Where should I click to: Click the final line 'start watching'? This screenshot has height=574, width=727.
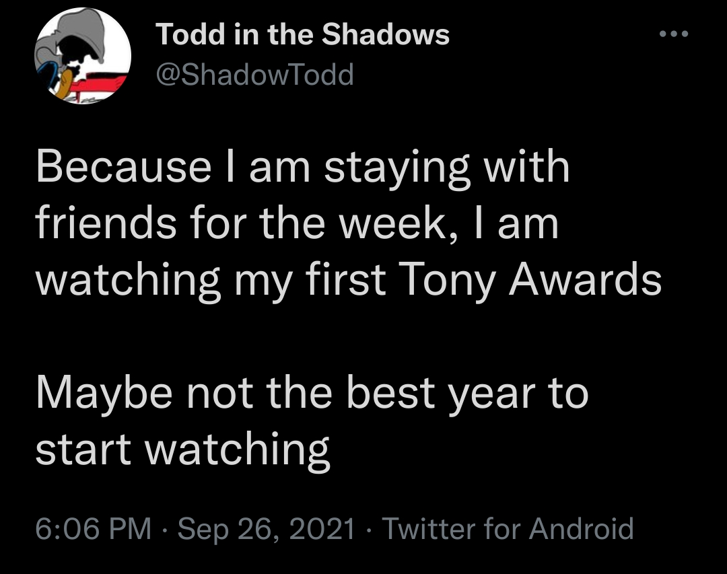(182, 450)
